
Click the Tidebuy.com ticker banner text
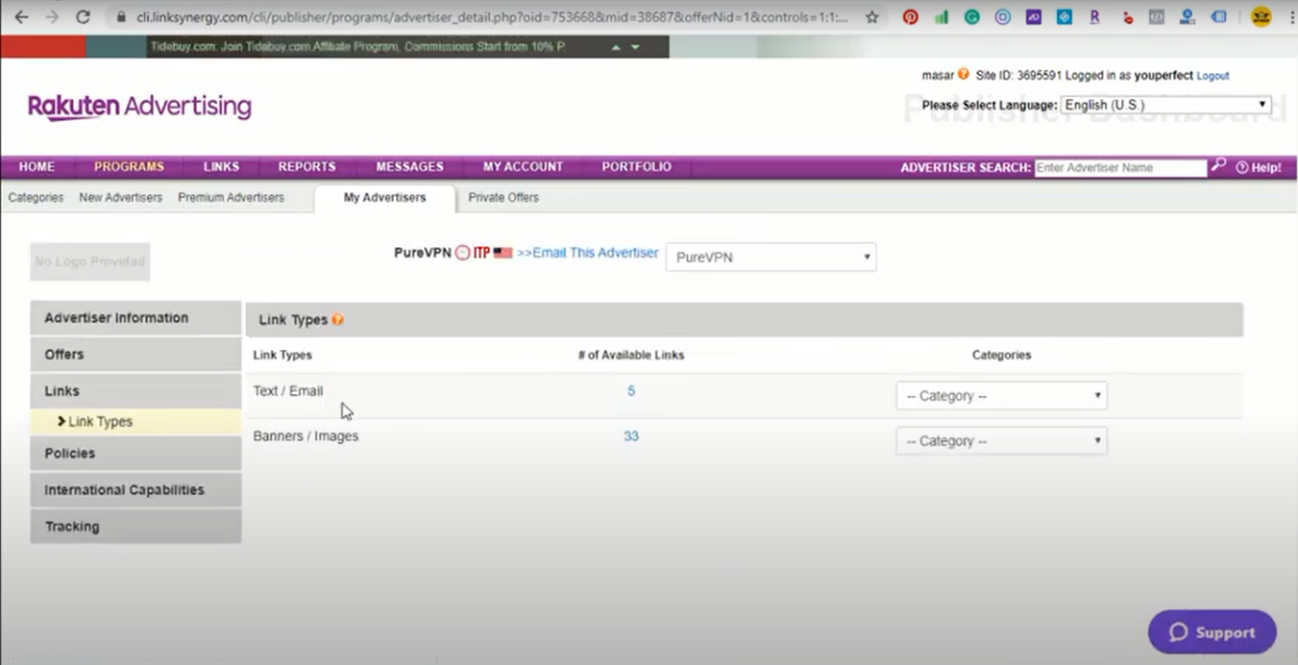click(357, 46)
